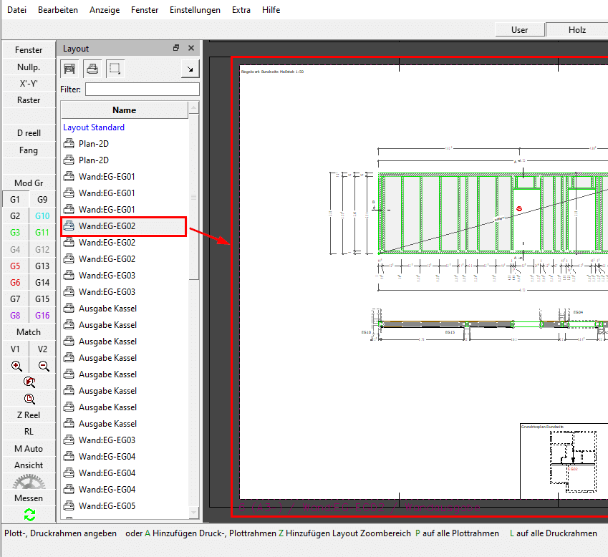Screen dimensions: 608x557
Task: Click the zoom to page magnifier icon
Action: point(29,399)
